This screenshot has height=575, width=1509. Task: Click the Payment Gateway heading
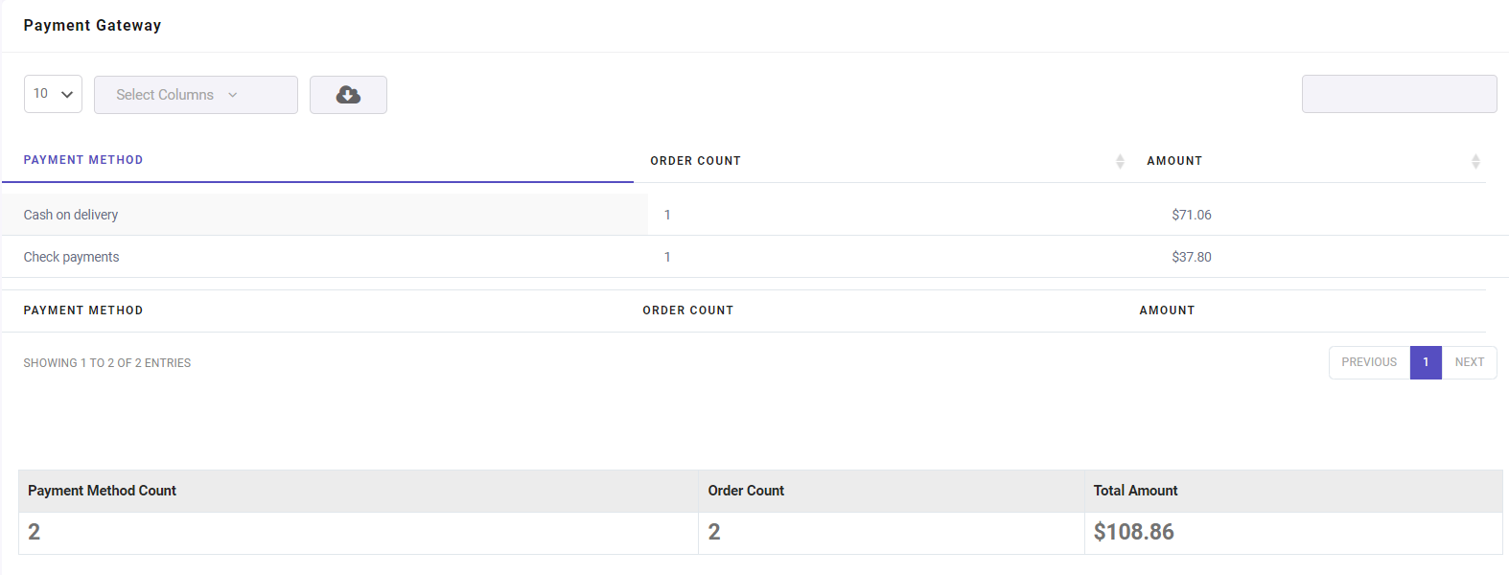click(x=92, y=26)
